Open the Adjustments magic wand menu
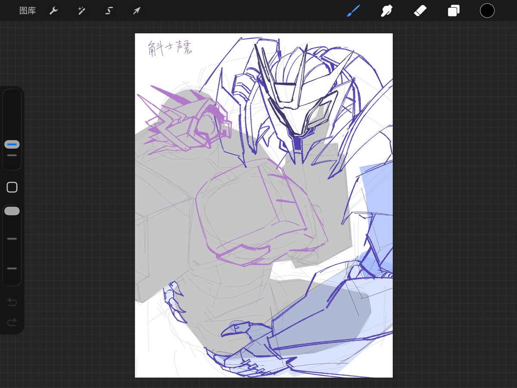Image resolution: width=517 pixels, height=388 pixels. [x=81, y=11]
